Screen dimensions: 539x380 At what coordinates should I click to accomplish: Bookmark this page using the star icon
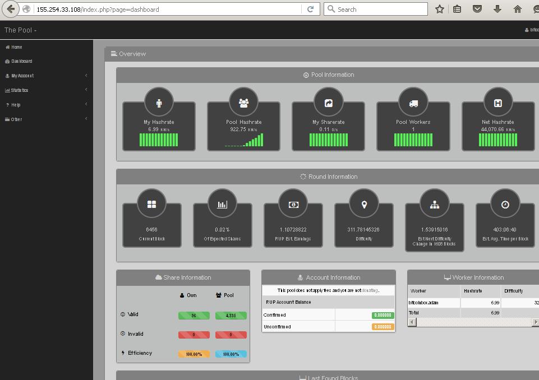coord(439,10)
